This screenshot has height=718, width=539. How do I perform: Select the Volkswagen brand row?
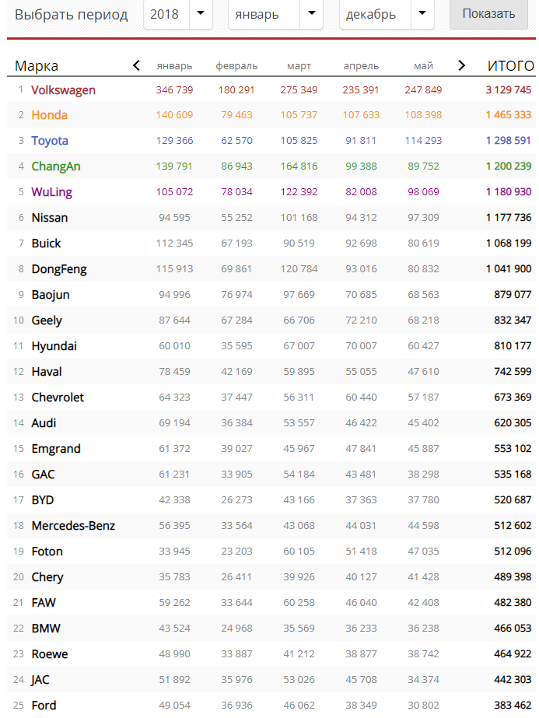click(x=271, y=89)
